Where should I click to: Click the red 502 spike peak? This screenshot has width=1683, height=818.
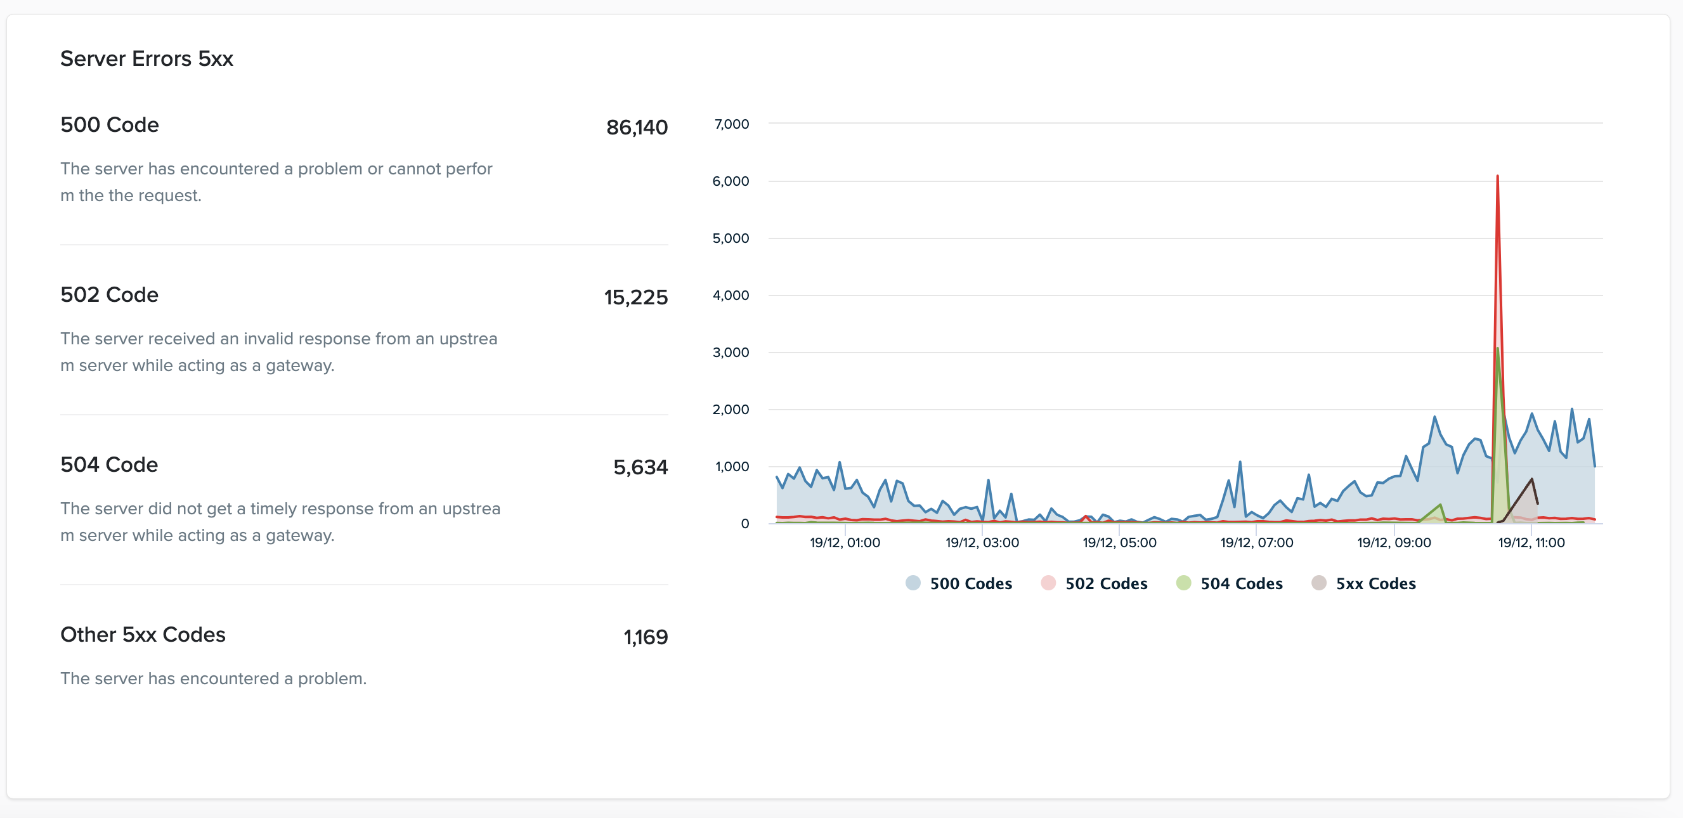1497,176
